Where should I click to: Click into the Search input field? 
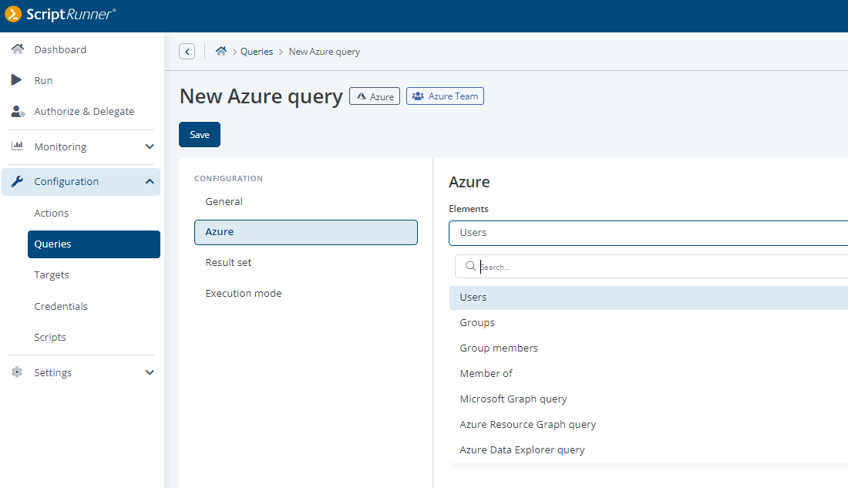point(651,267)
